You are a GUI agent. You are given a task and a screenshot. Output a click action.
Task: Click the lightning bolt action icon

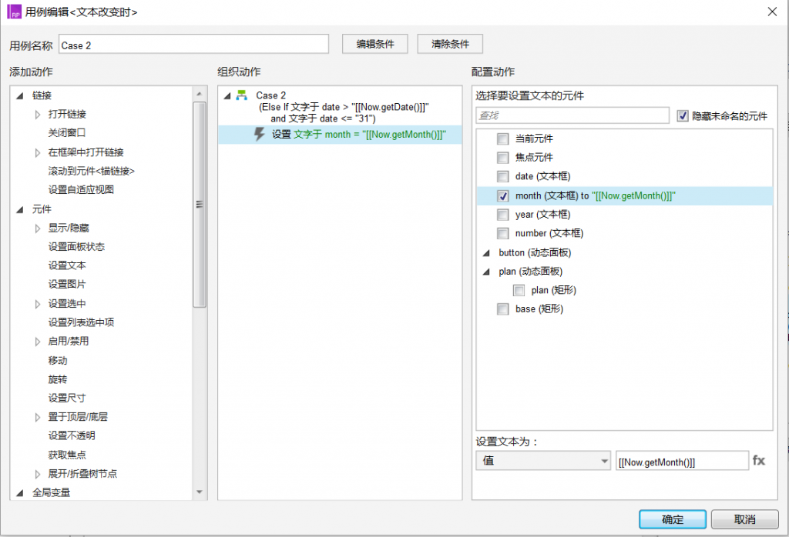259,134
